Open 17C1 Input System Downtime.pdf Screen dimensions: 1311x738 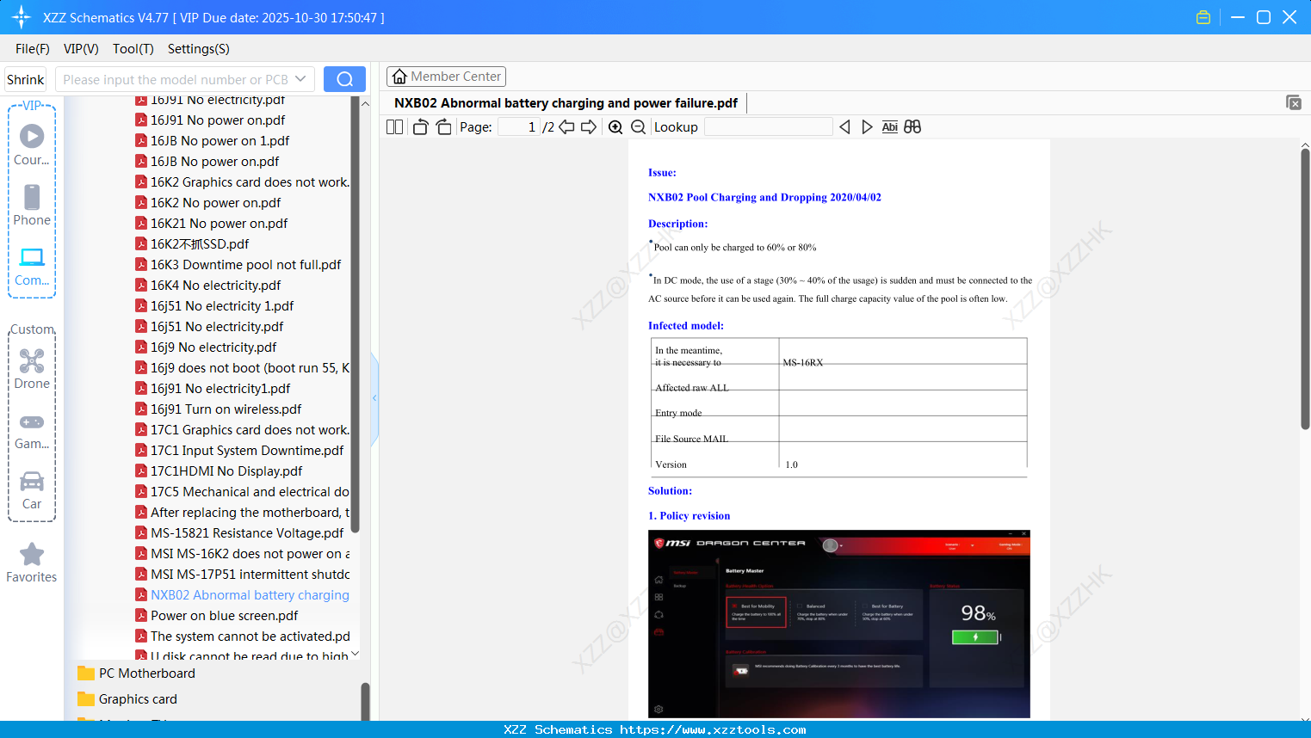click(x=239, y=451)
